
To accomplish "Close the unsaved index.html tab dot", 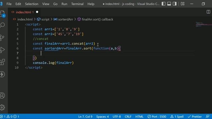I will pos(37,12).
